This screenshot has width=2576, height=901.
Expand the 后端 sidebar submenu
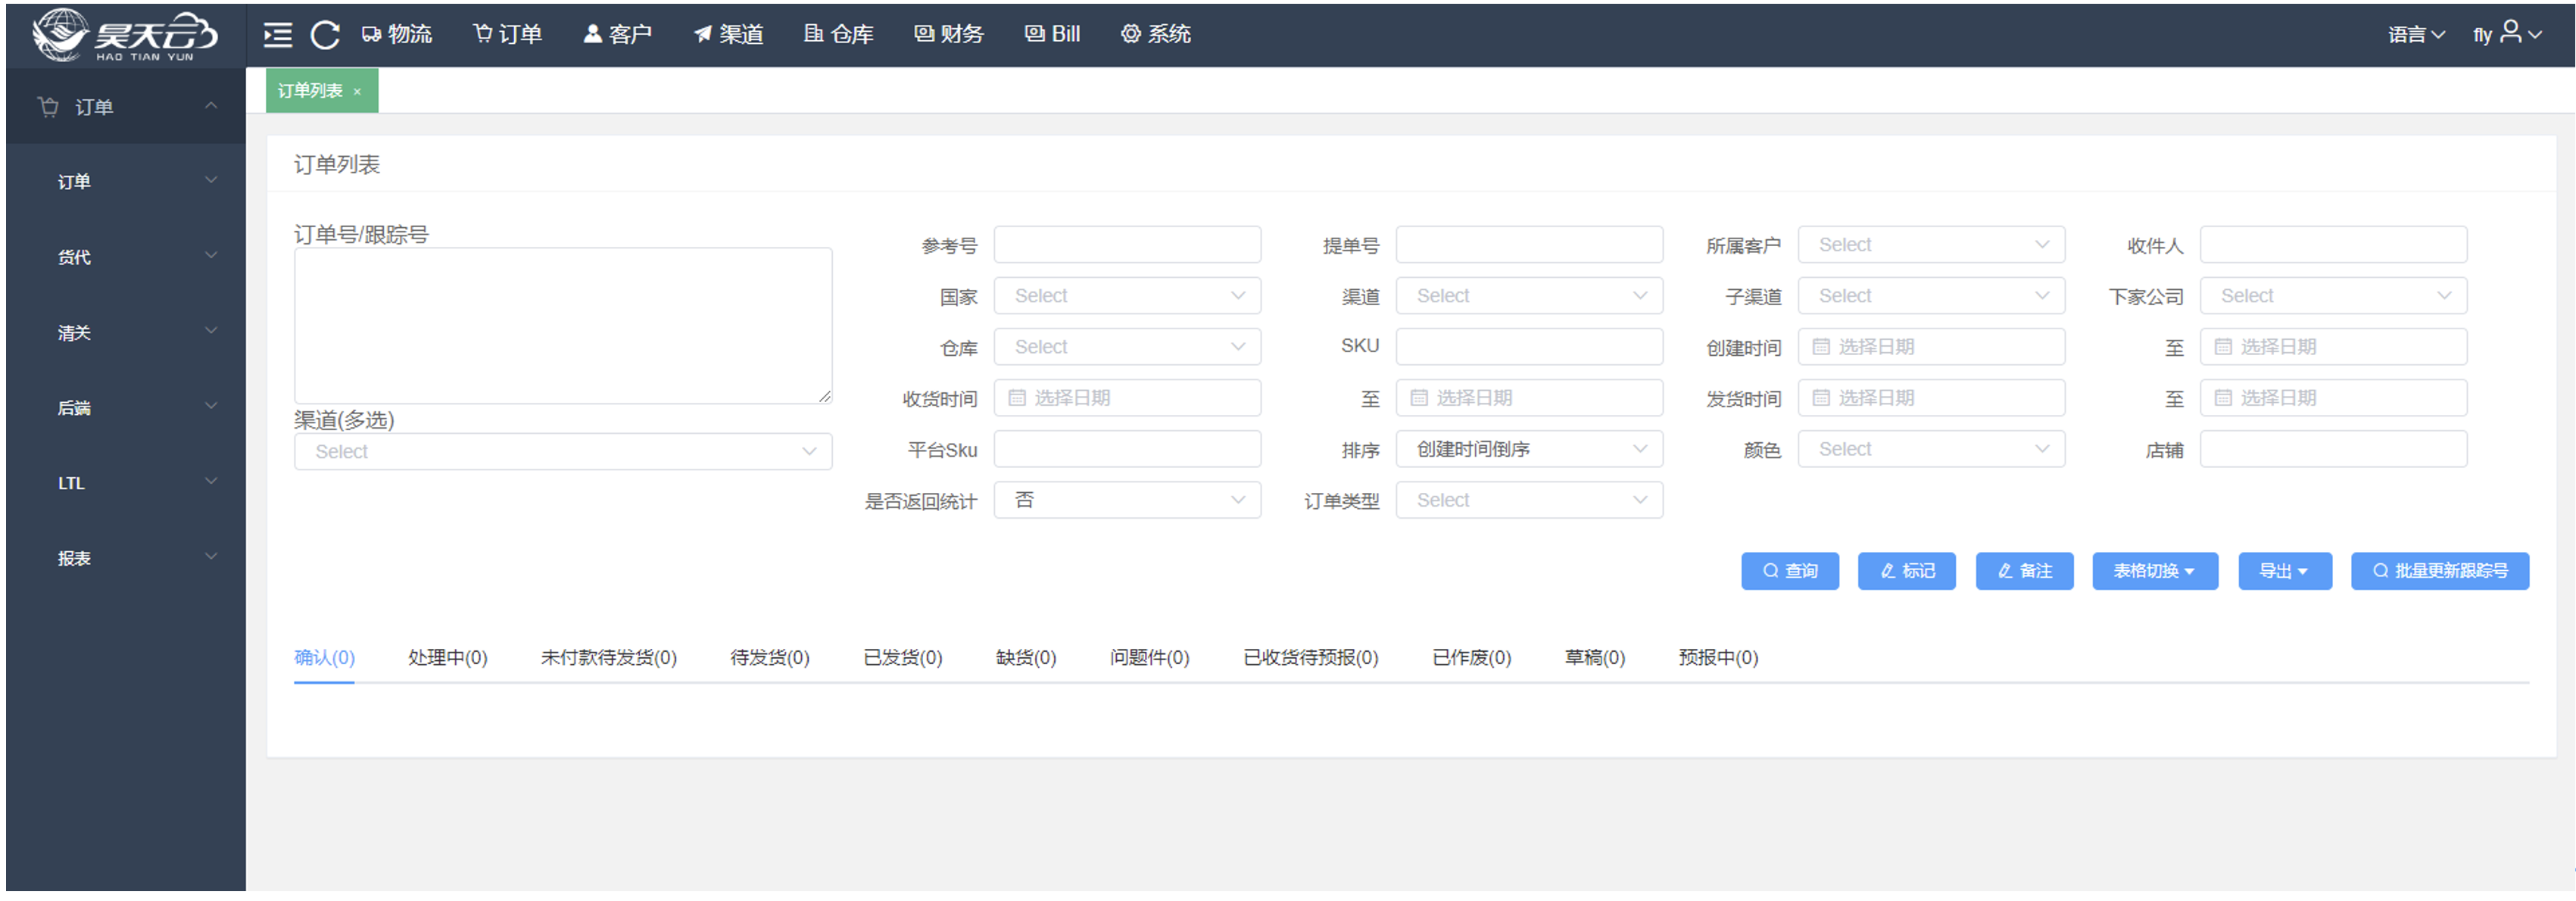coord(126,407)
